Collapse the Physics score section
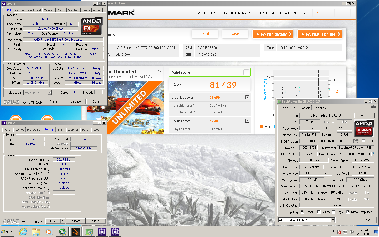The width and height of the screenshot is (379, 237). (x=247, y=121)
